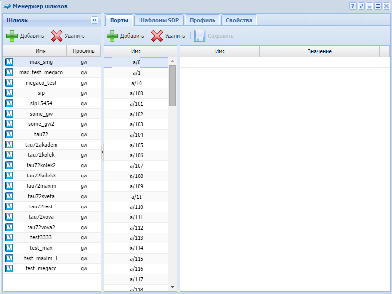Click the red X delete icon in gateways panel
392x294 pixels.
click(x=57, y=36)
